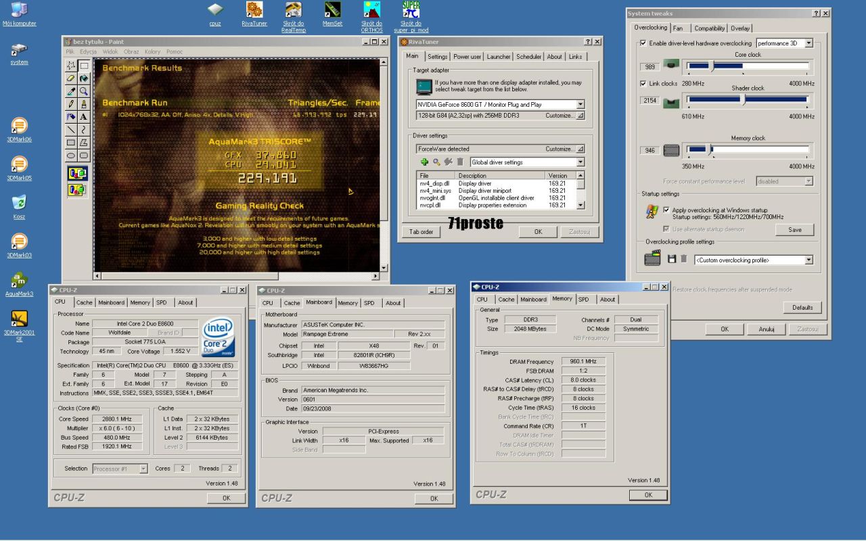Open the Global driver settings dropdown

580,162
